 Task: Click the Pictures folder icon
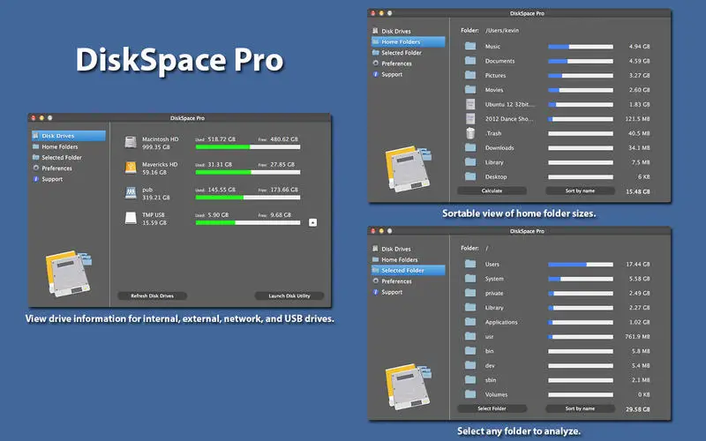coord(470,75)
